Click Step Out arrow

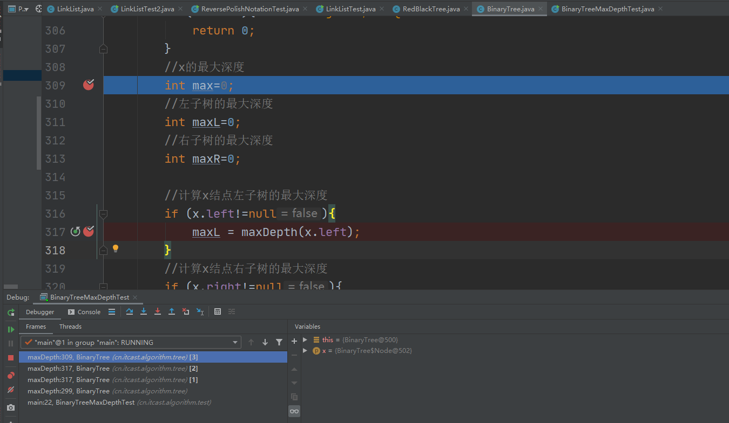[x=172, y=311]
